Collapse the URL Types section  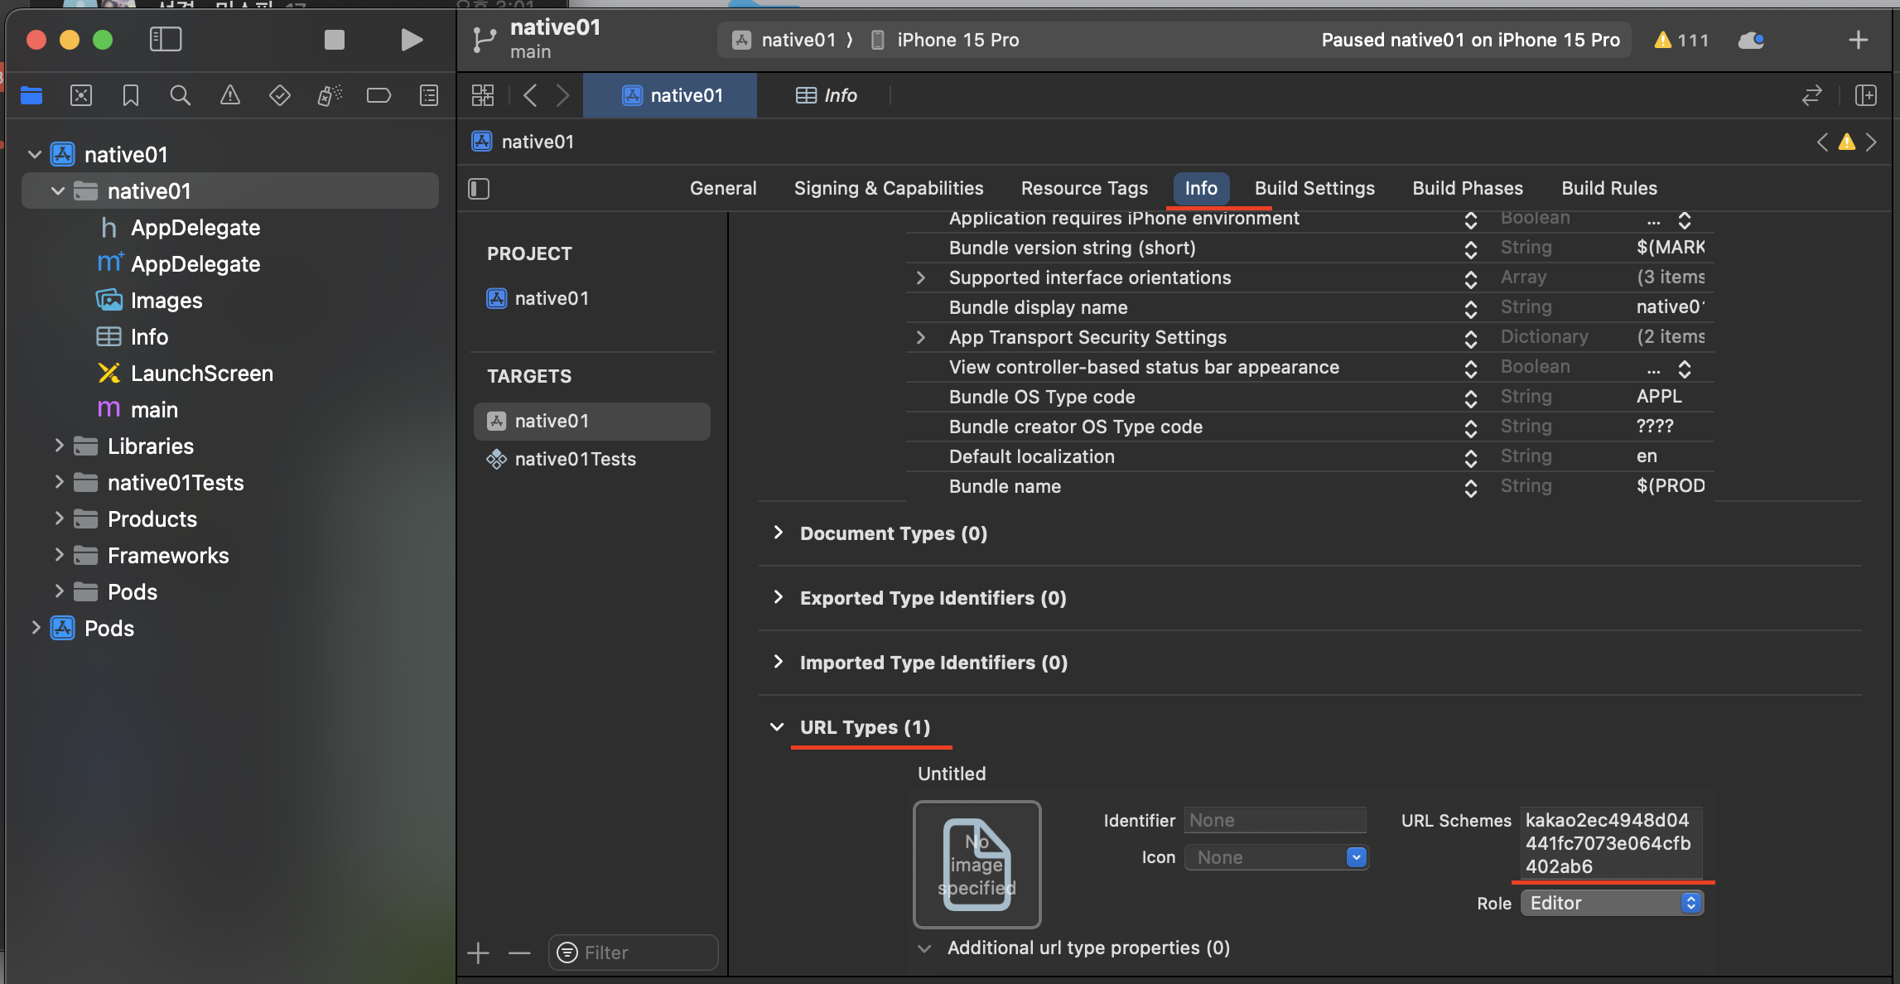coord(777,727)
